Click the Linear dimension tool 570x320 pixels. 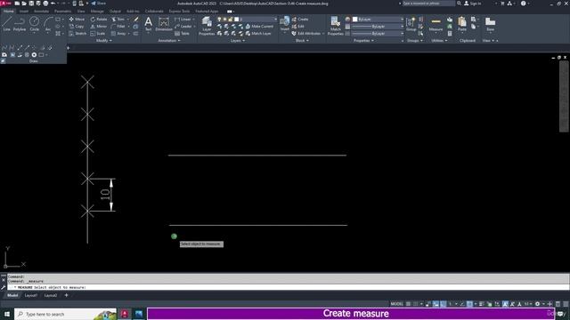pos(183,19)
